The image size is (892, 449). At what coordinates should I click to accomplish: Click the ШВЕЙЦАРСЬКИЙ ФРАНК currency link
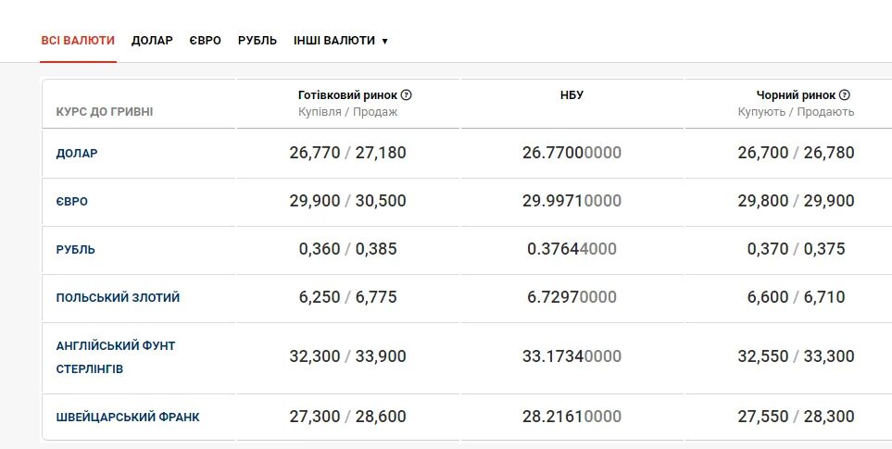coord(128,418)
